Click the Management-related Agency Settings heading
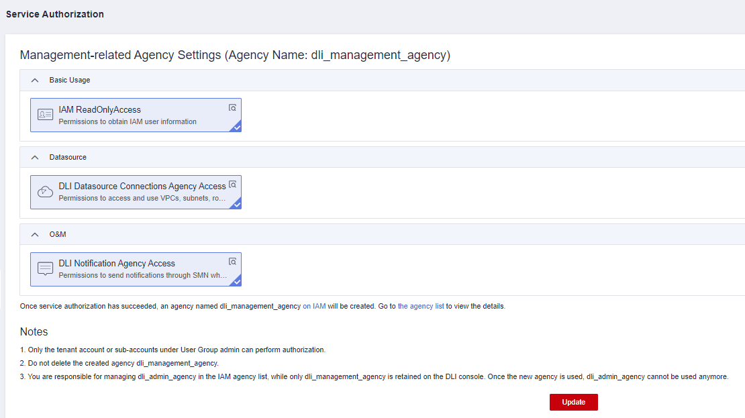 click(x=235, y=55)
